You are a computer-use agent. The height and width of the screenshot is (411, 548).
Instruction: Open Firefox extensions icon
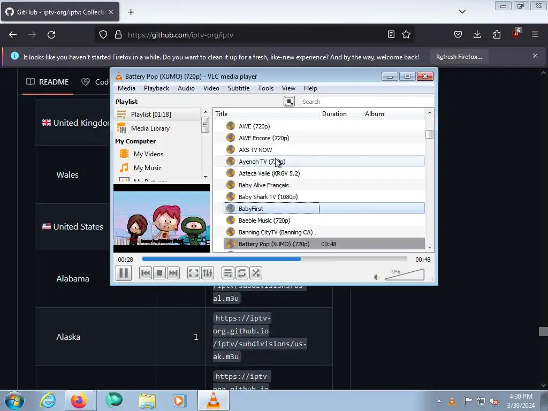[x=497, y=34]
